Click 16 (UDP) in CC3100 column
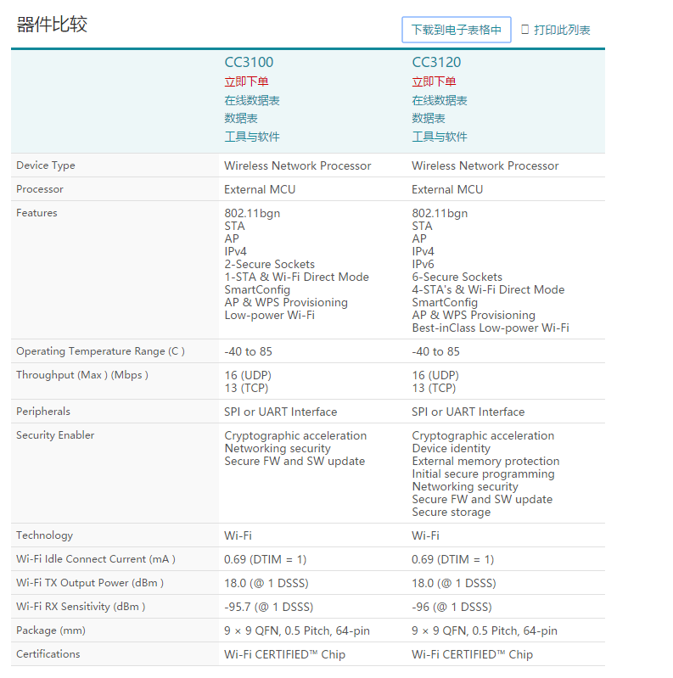The height and width of the screenshot is (678, 673). tap(248, 375)
